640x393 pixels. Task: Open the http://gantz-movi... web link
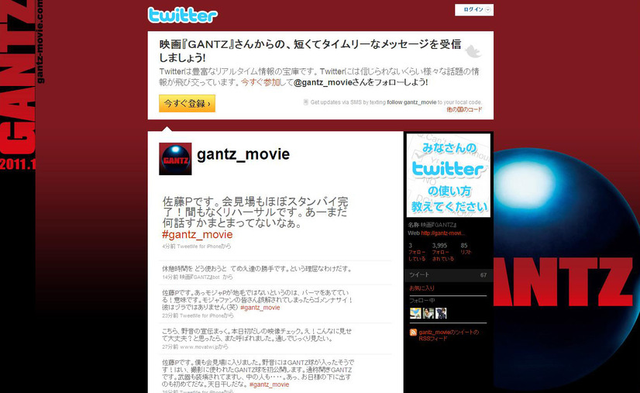click(443, 233)
